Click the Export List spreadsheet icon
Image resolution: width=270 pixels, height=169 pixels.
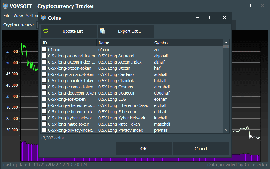click(x=103, y=31)
